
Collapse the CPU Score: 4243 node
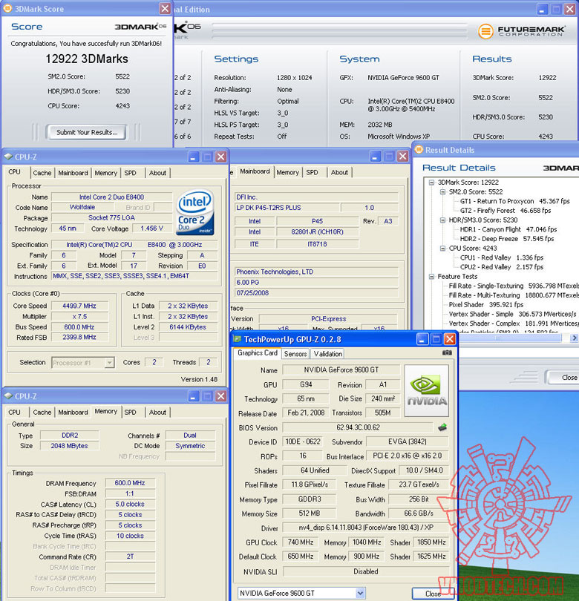point(442,249)
